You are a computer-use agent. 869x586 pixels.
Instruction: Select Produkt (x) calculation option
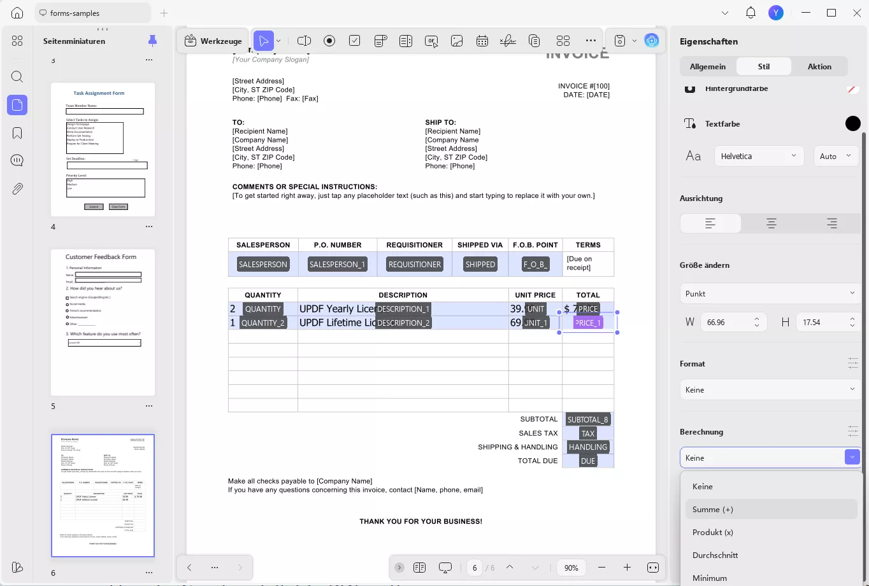pos(771,532)
